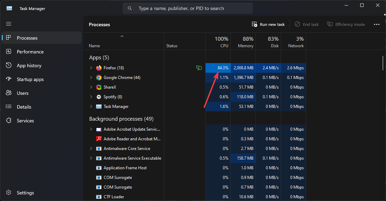
Task: Expand the Spotify process group
Action: (91, 97)
